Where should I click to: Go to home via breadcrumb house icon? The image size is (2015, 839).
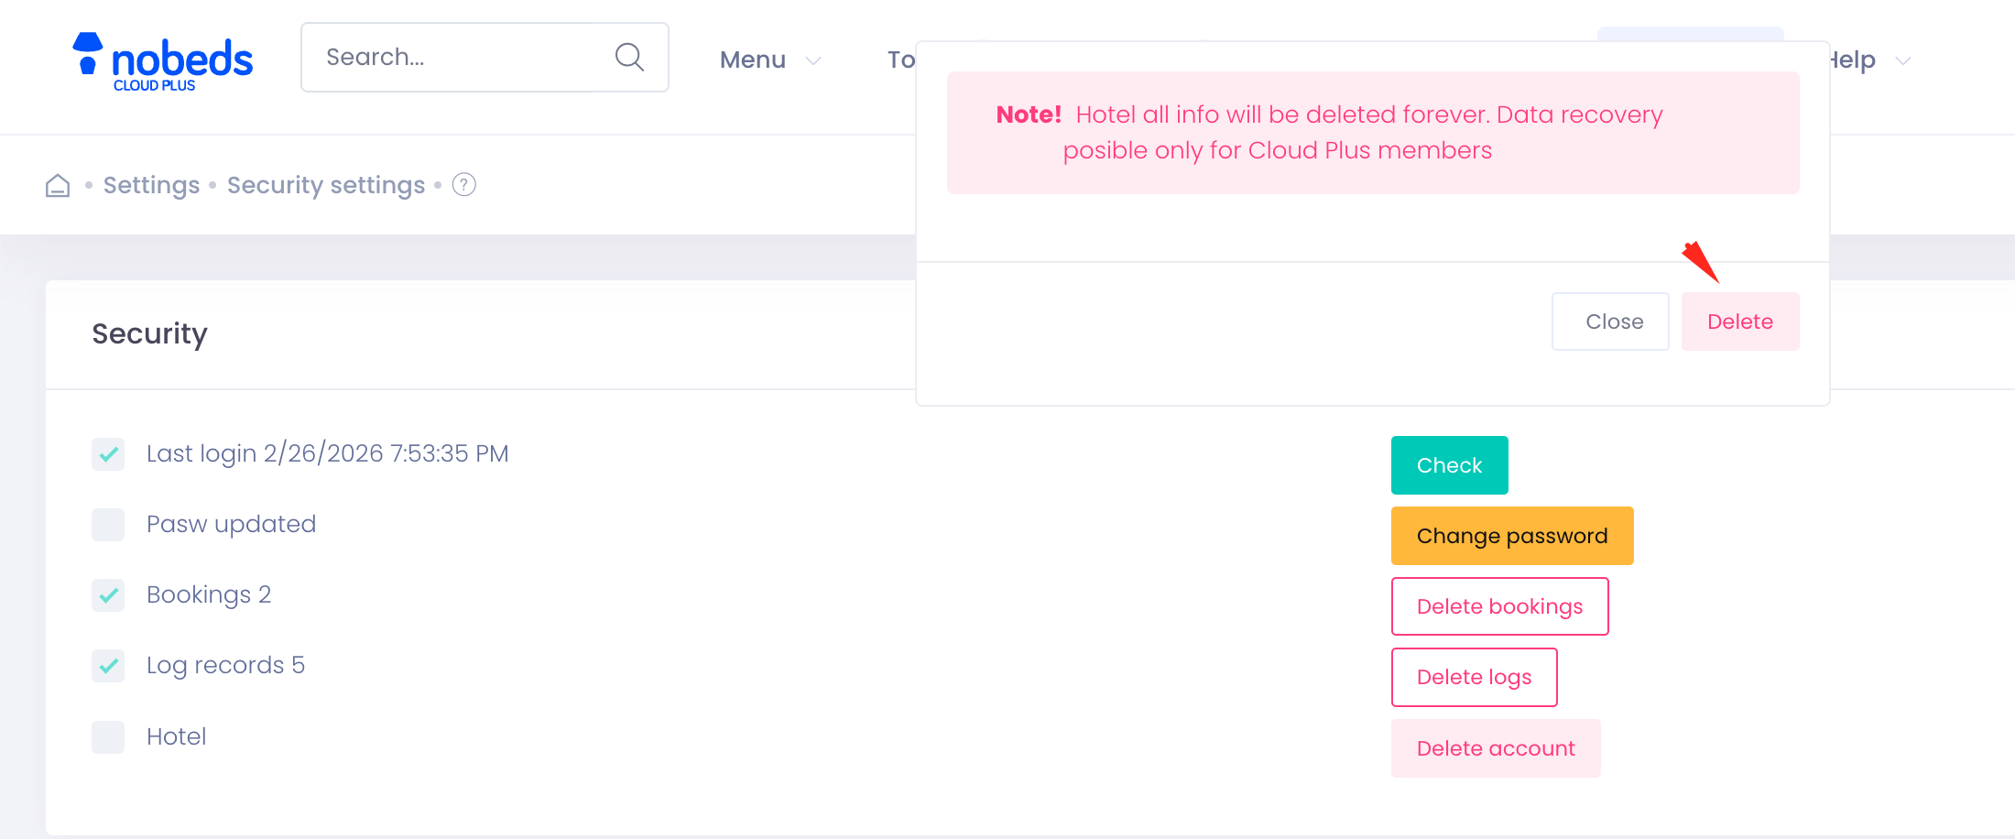(58, 186)
